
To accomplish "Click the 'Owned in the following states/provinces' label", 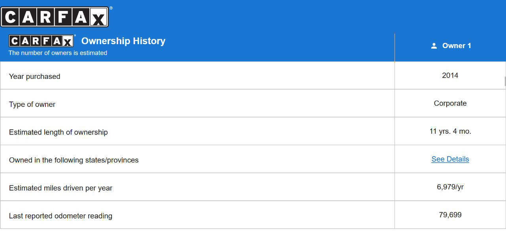I will (x=74, y=160).
